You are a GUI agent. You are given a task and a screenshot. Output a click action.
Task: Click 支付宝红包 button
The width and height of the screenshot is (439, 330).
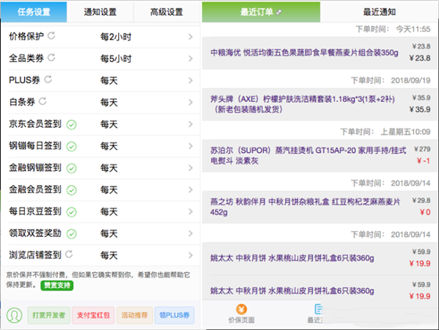(93, 315)
